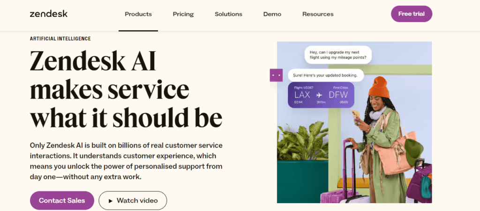The image size is (480, 211).
Task: Click the Contact Sales button
Action: (62, 201)
